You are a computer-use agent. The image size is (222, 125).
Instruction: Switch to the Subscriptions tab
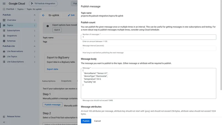point(49,81)
